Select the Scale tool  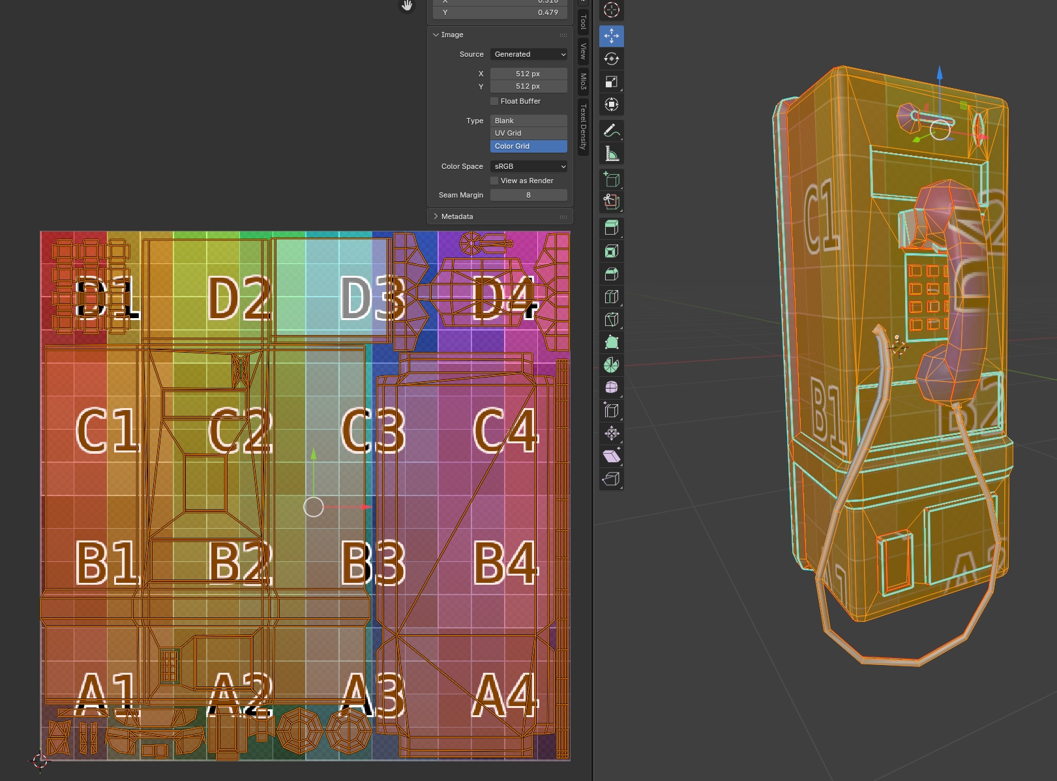pos(611,81)
